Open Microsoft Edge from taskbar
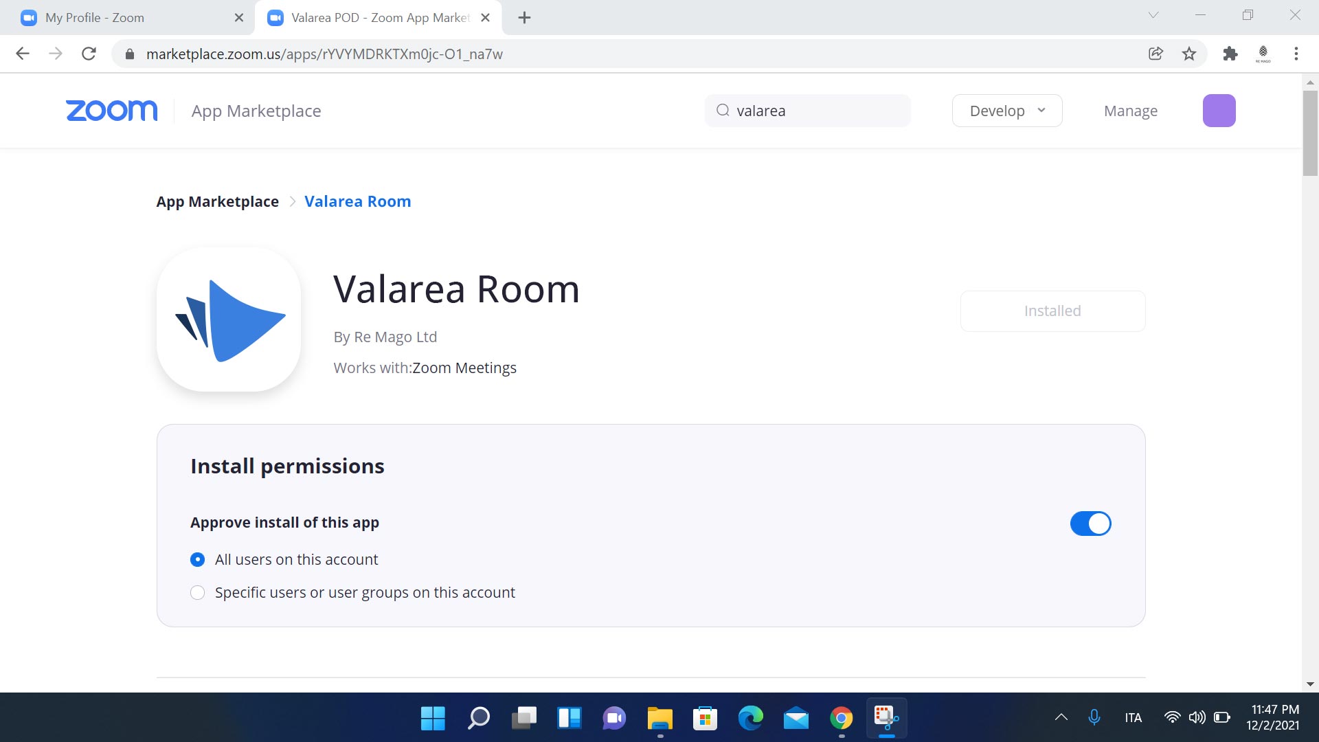Screen dimensions: 1319x742 [x=750, y=718]
